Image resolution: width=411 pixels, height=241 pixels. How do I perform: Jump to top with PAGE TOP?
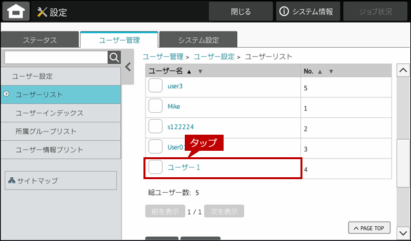pos(369,228)
